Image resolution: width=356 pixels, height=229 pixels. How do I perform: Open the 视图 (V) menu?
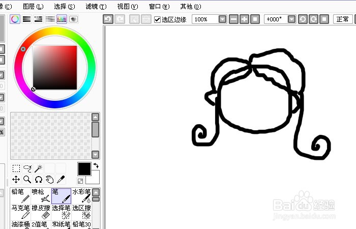127,7
